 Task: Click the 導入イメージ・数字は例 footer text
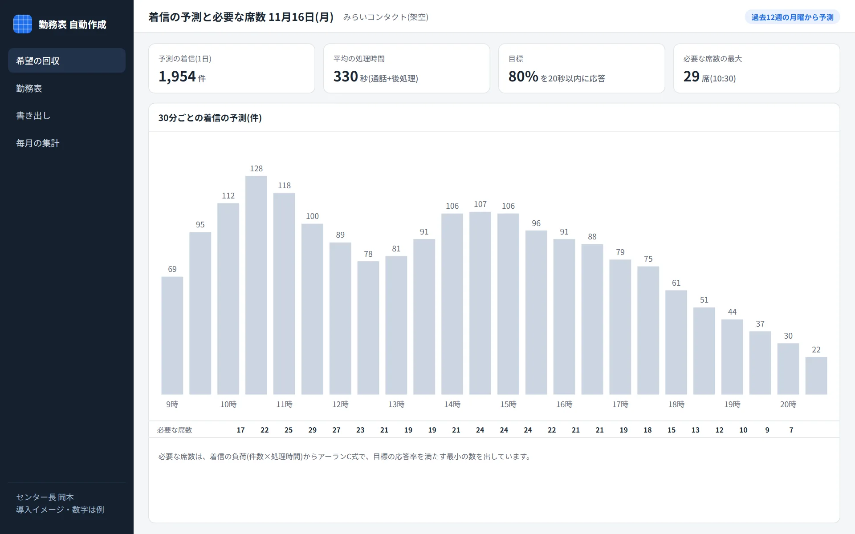pyautogui.click(x=60, y=510)
